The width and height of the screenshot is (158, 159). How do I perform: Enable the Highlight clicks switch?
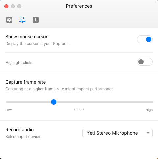pyautogui.click(x=145, y=62)
